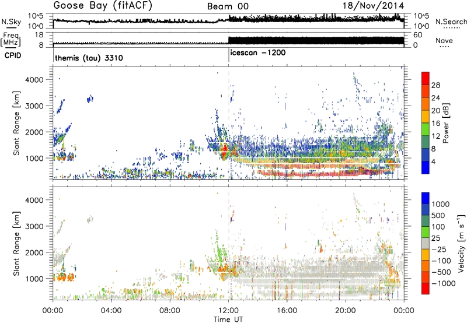The width and height of the screenshot is (467, 323).
Task: Click the 'Time UT' axis title
Action: 228,320
